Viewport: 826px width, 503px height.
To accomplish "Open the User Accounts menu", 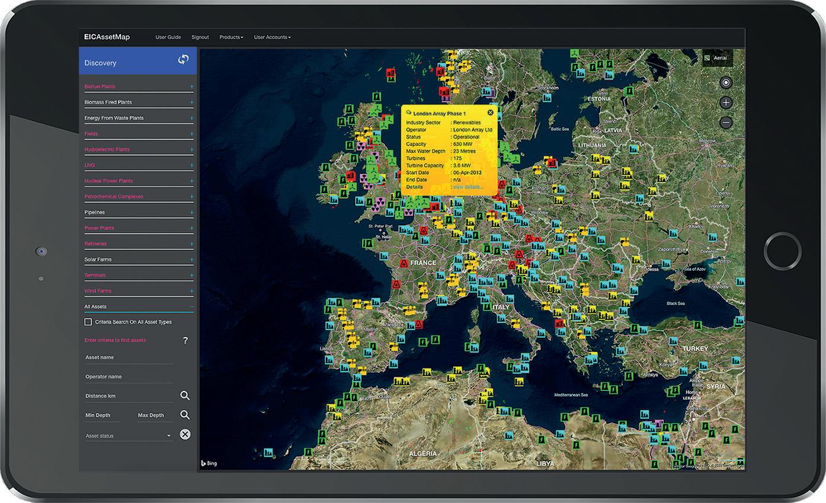I will click(x=272, y=37).
